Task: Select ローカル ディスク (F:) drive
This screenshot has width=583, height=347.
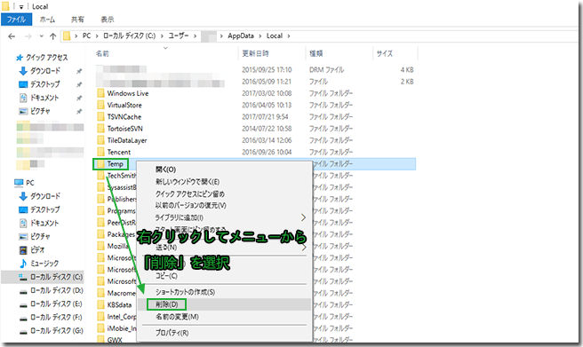Action: (x=51, y=317)
